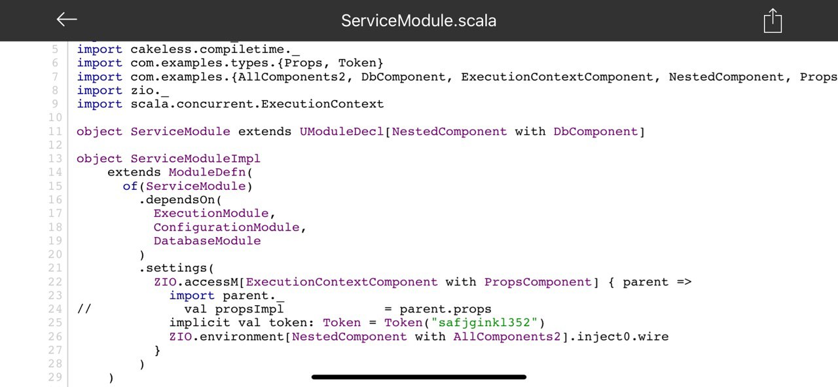Tap "ServiceModuleImpl" object name
The image size is (838, 387).
pos(195,158)
